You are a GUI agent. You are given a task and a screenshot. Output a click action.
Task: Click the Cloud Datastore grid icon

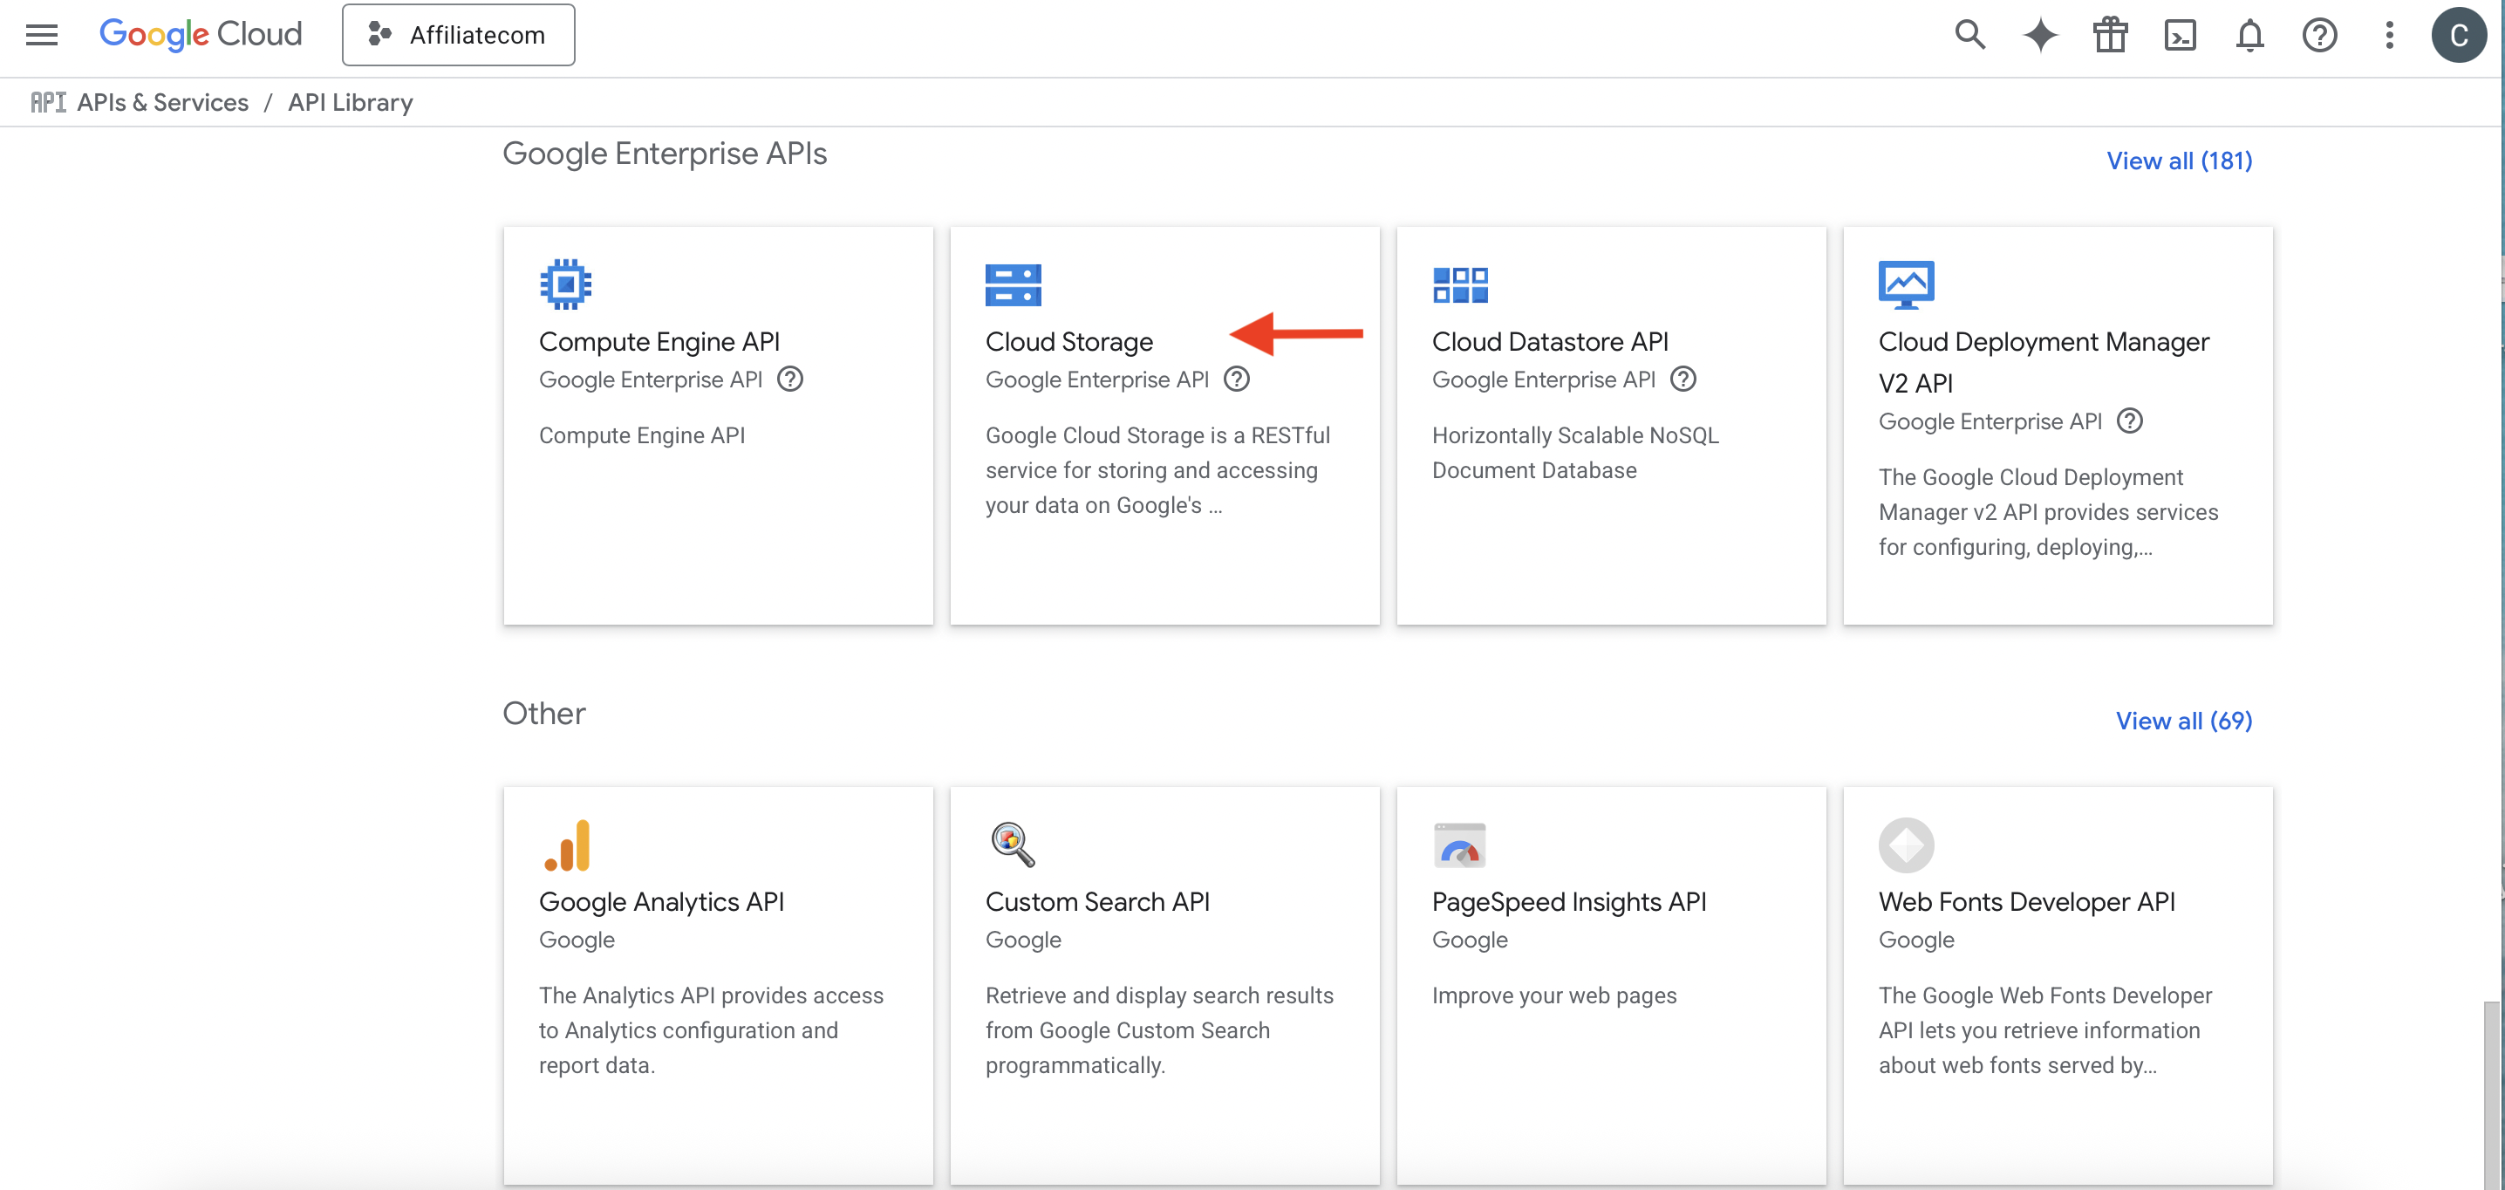click(x=1459, y=284)
